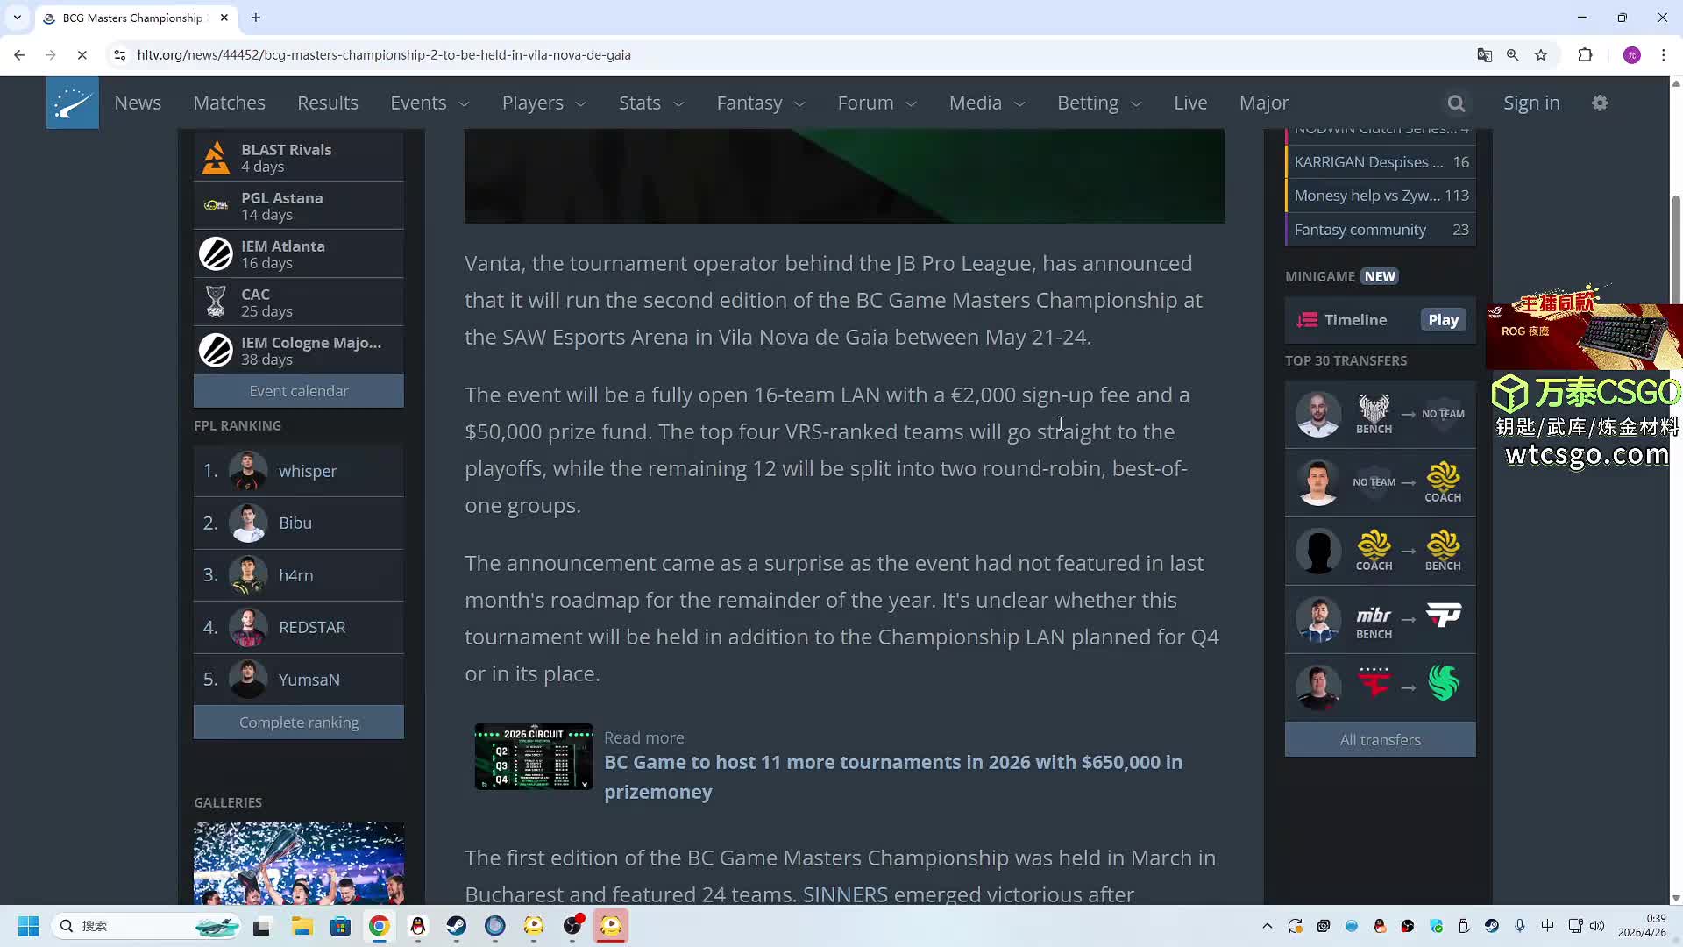Open the Matches menu item

229,103
